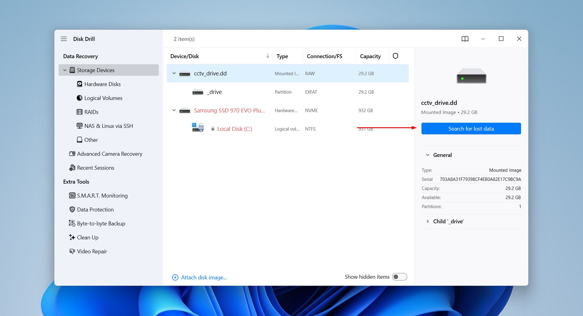Open Data Protection tool

pos(95,209)
